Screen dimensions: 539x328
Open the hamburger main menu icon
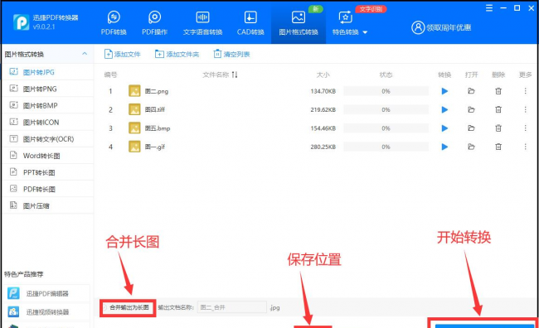(489, 8)
